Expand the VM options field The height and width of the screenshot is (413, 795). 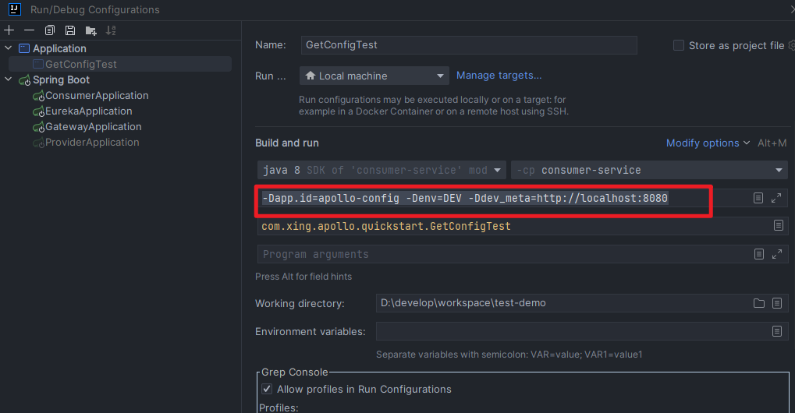pos(776,199)
